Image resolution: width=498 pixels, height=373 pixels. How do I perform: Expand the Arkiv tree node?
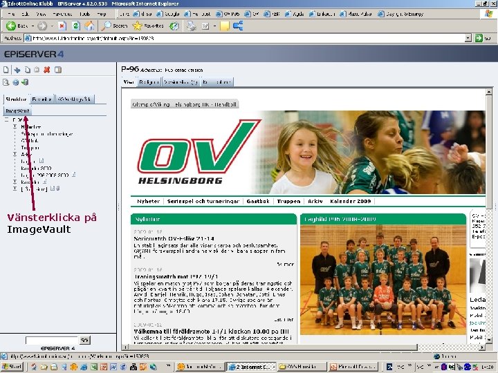15,154
